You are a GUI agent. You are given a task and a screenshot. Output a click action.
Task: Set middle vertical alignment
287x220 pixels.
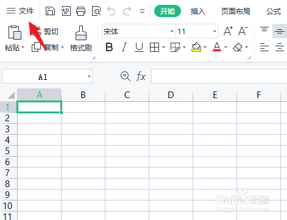coord(280,31)
